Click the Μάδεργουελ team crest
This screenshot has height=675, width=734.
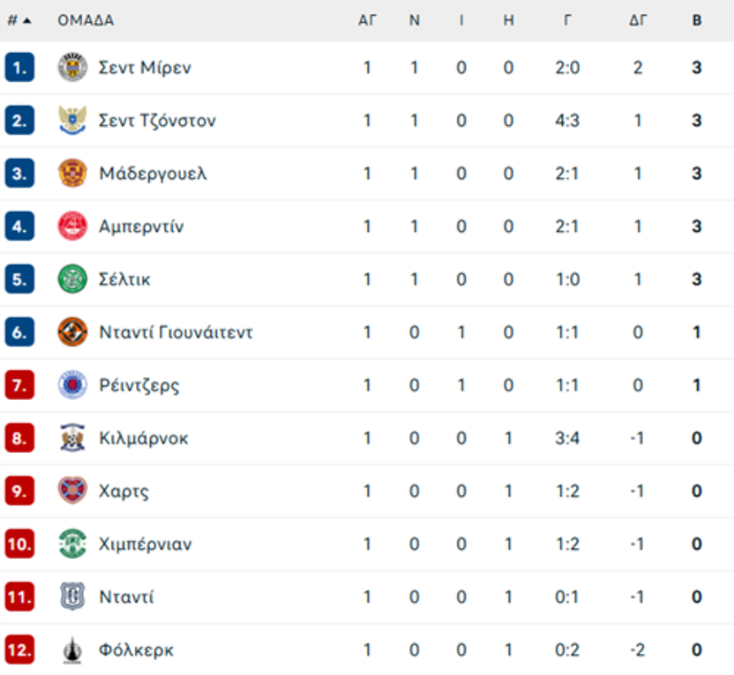point(73,173)
